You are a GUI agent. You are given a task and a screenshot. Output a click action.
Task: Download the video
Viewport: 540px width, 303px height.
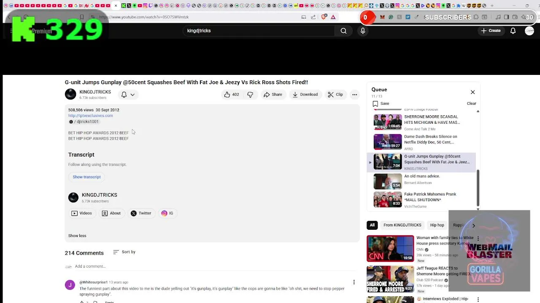[x=305, y=95]
